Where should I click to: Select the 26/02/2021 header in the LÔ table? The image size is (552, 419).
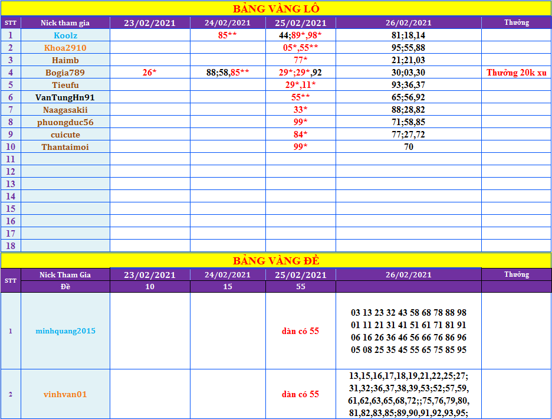(x=408, y=23)
